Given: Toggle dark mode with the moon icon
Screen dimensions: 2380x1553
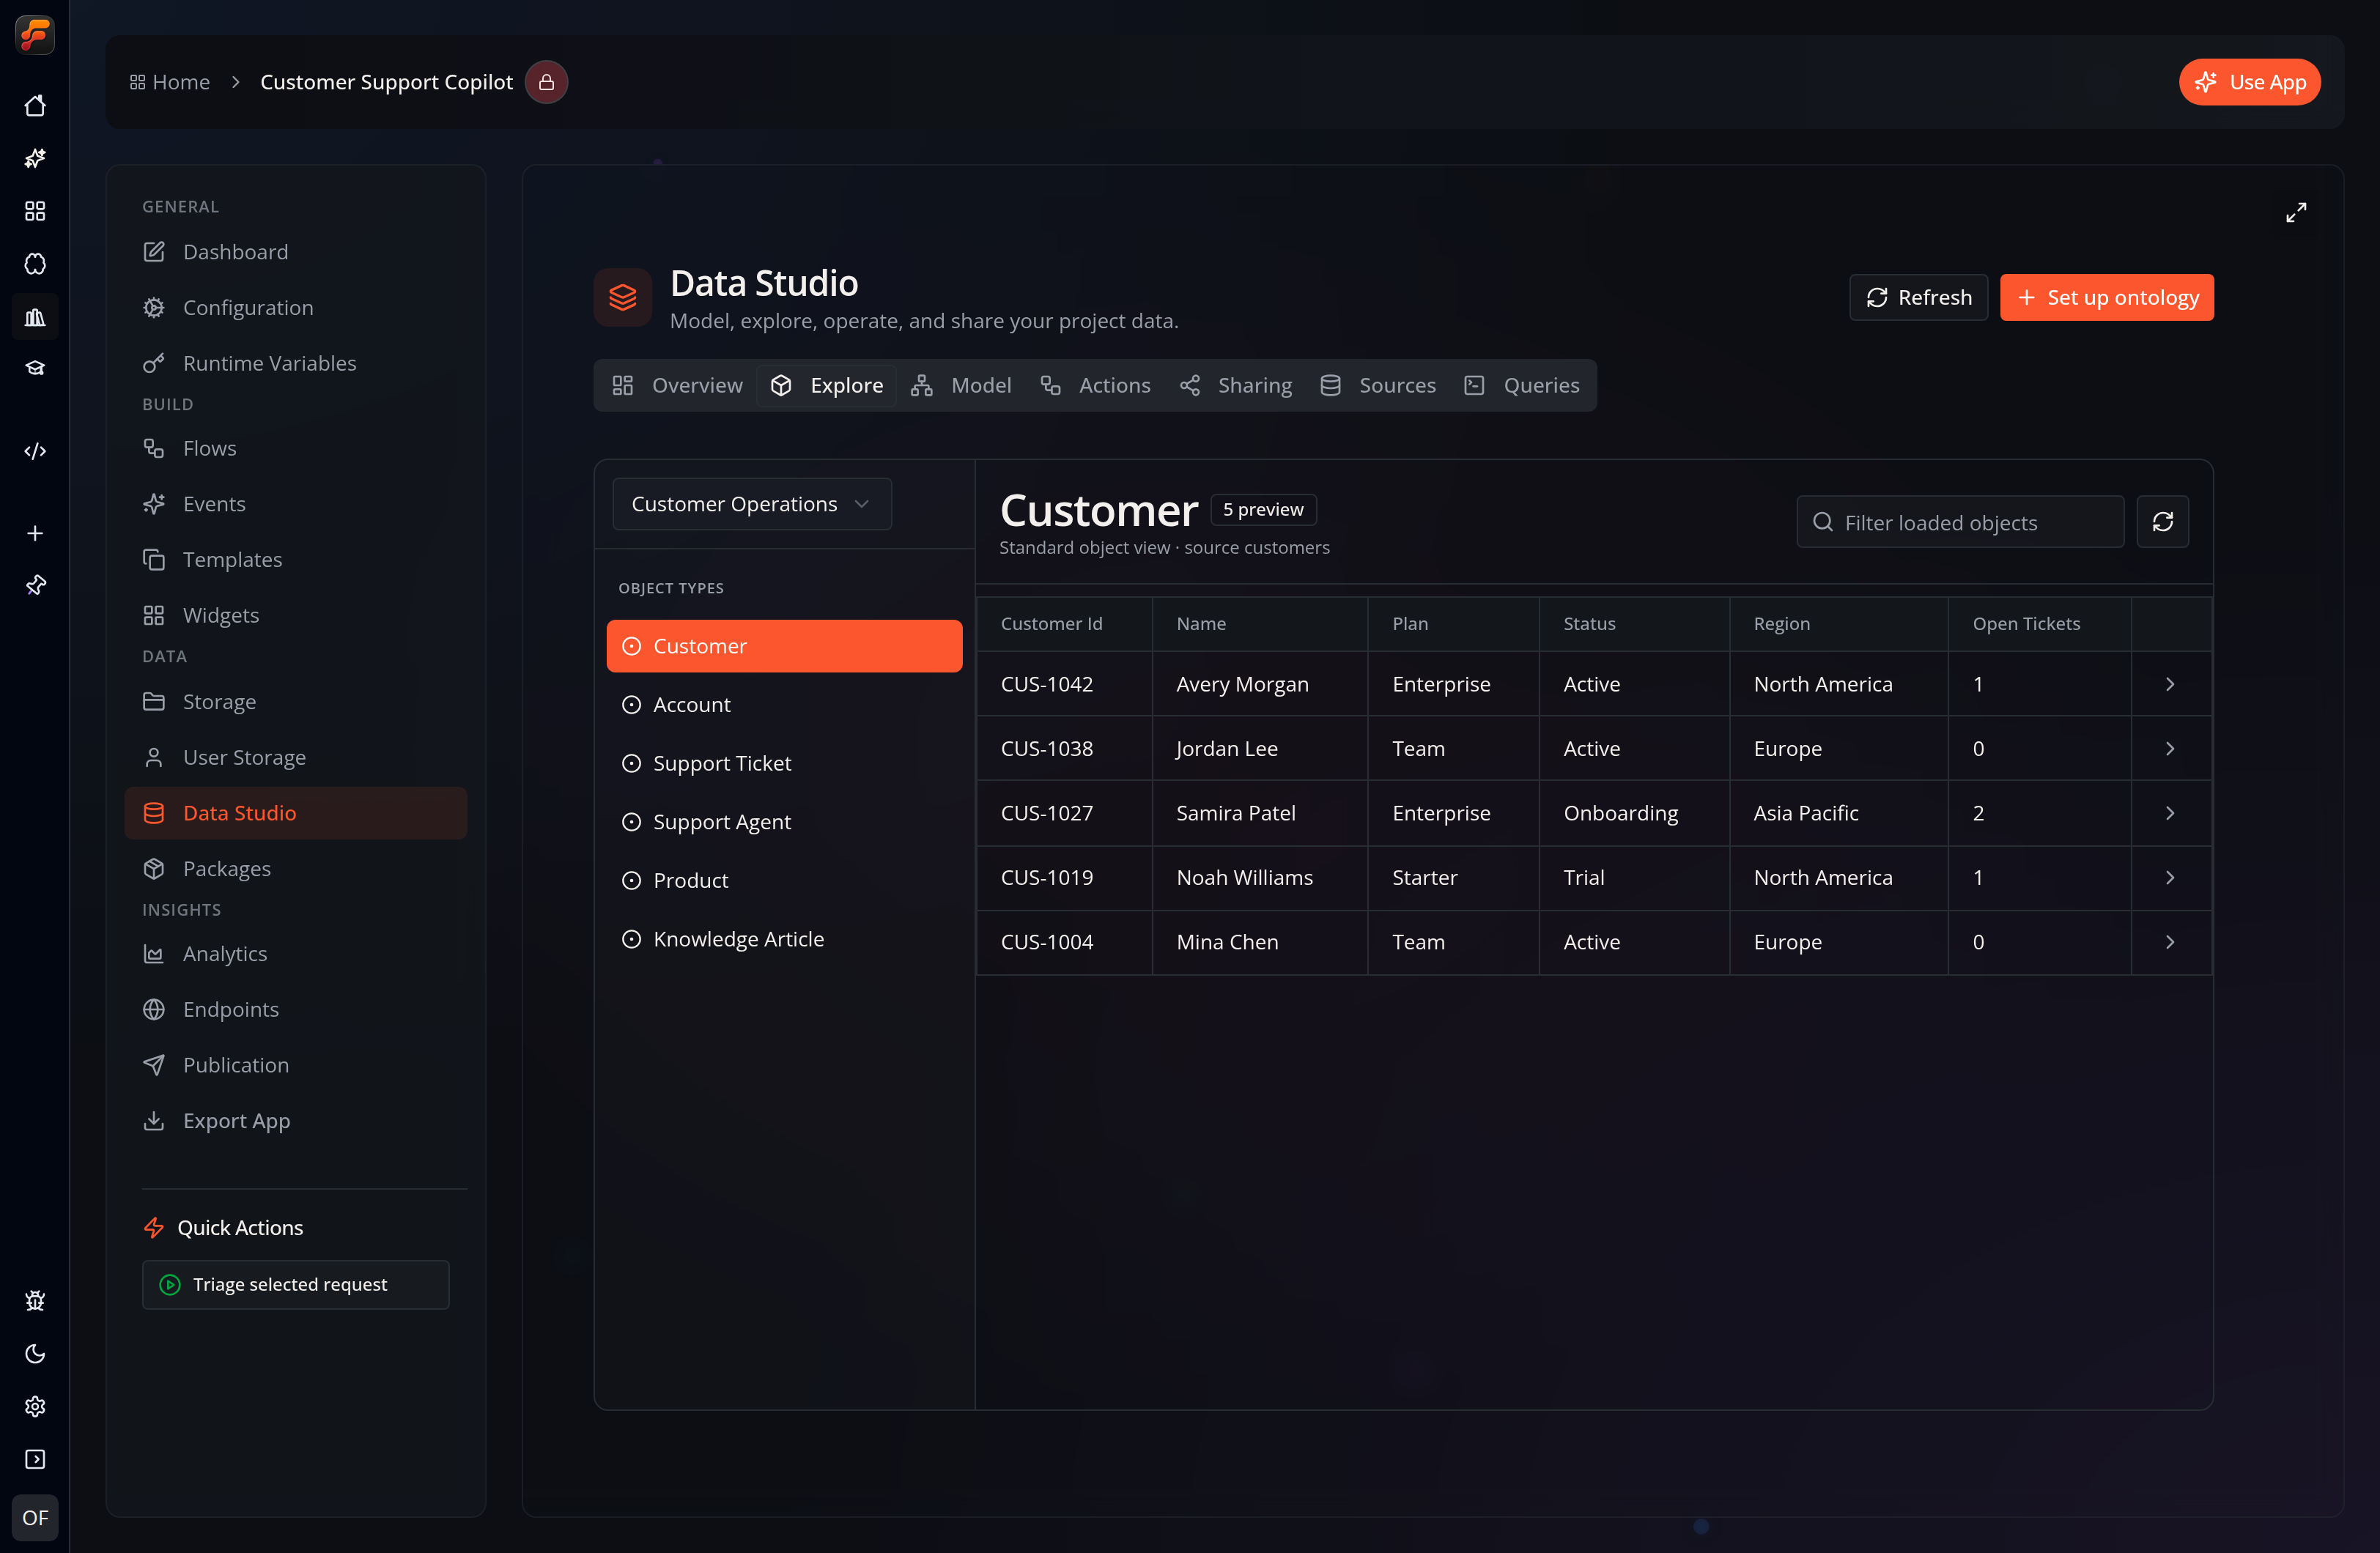Looking at the screenshot, I should click(x=35, y=1354).
